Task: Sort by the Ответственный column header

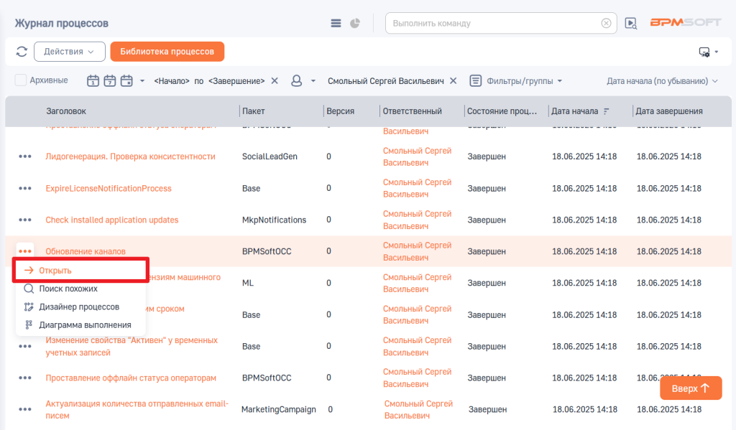Action: 412,111
